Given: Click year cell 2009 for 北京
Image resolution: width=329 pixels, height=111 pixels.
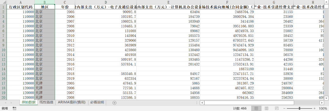Looking at the screenshot, I should pyautogui.click(x=65, y=31).
